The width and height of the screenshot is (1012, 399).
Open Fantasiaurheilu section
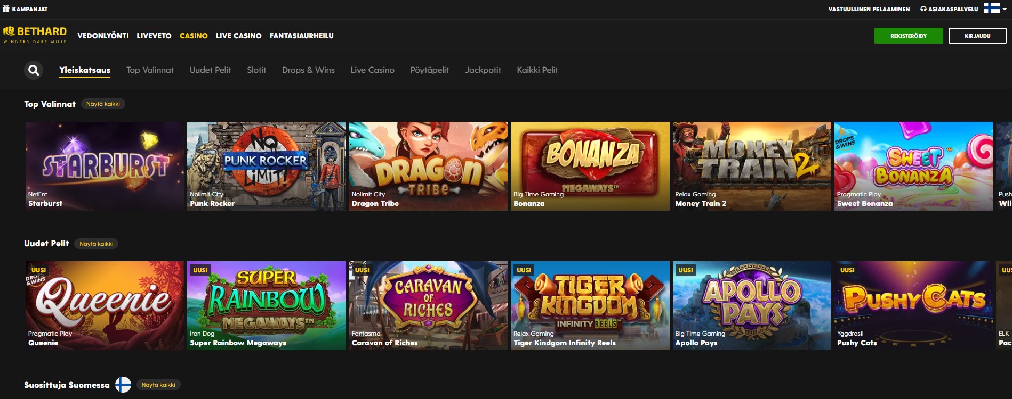point(301,36)
